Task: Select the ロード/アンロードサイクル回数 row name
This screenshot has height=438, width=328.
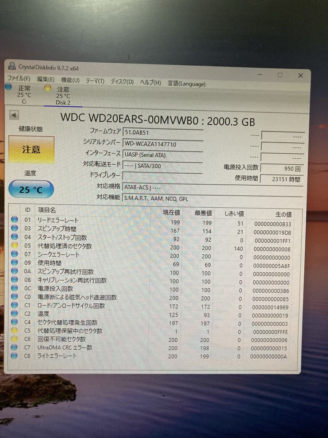Action: click(x=71, y=306)
